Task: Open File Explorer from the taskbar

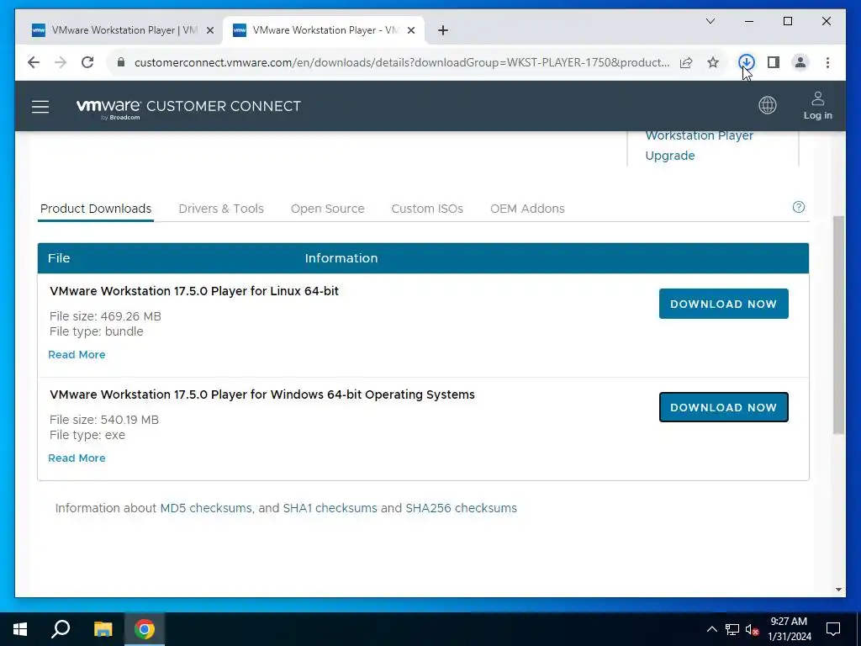Action: pos(103,629)
